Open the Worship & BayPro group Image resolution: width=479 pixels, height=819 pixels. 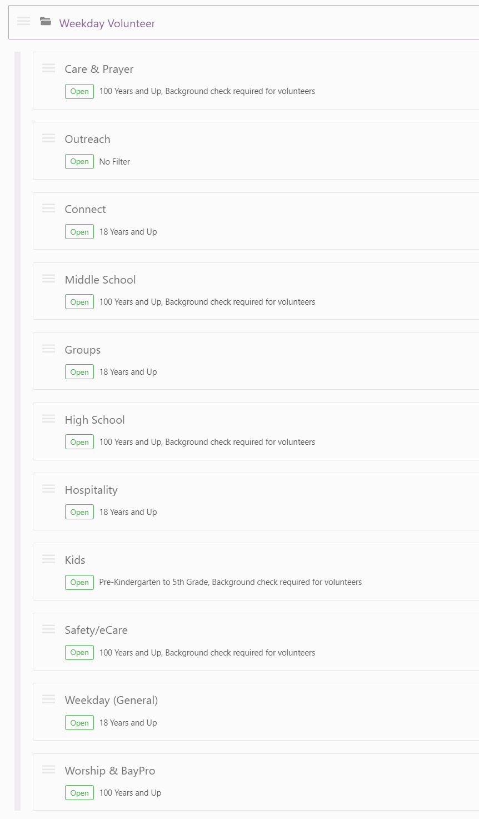tap(110, 771)
